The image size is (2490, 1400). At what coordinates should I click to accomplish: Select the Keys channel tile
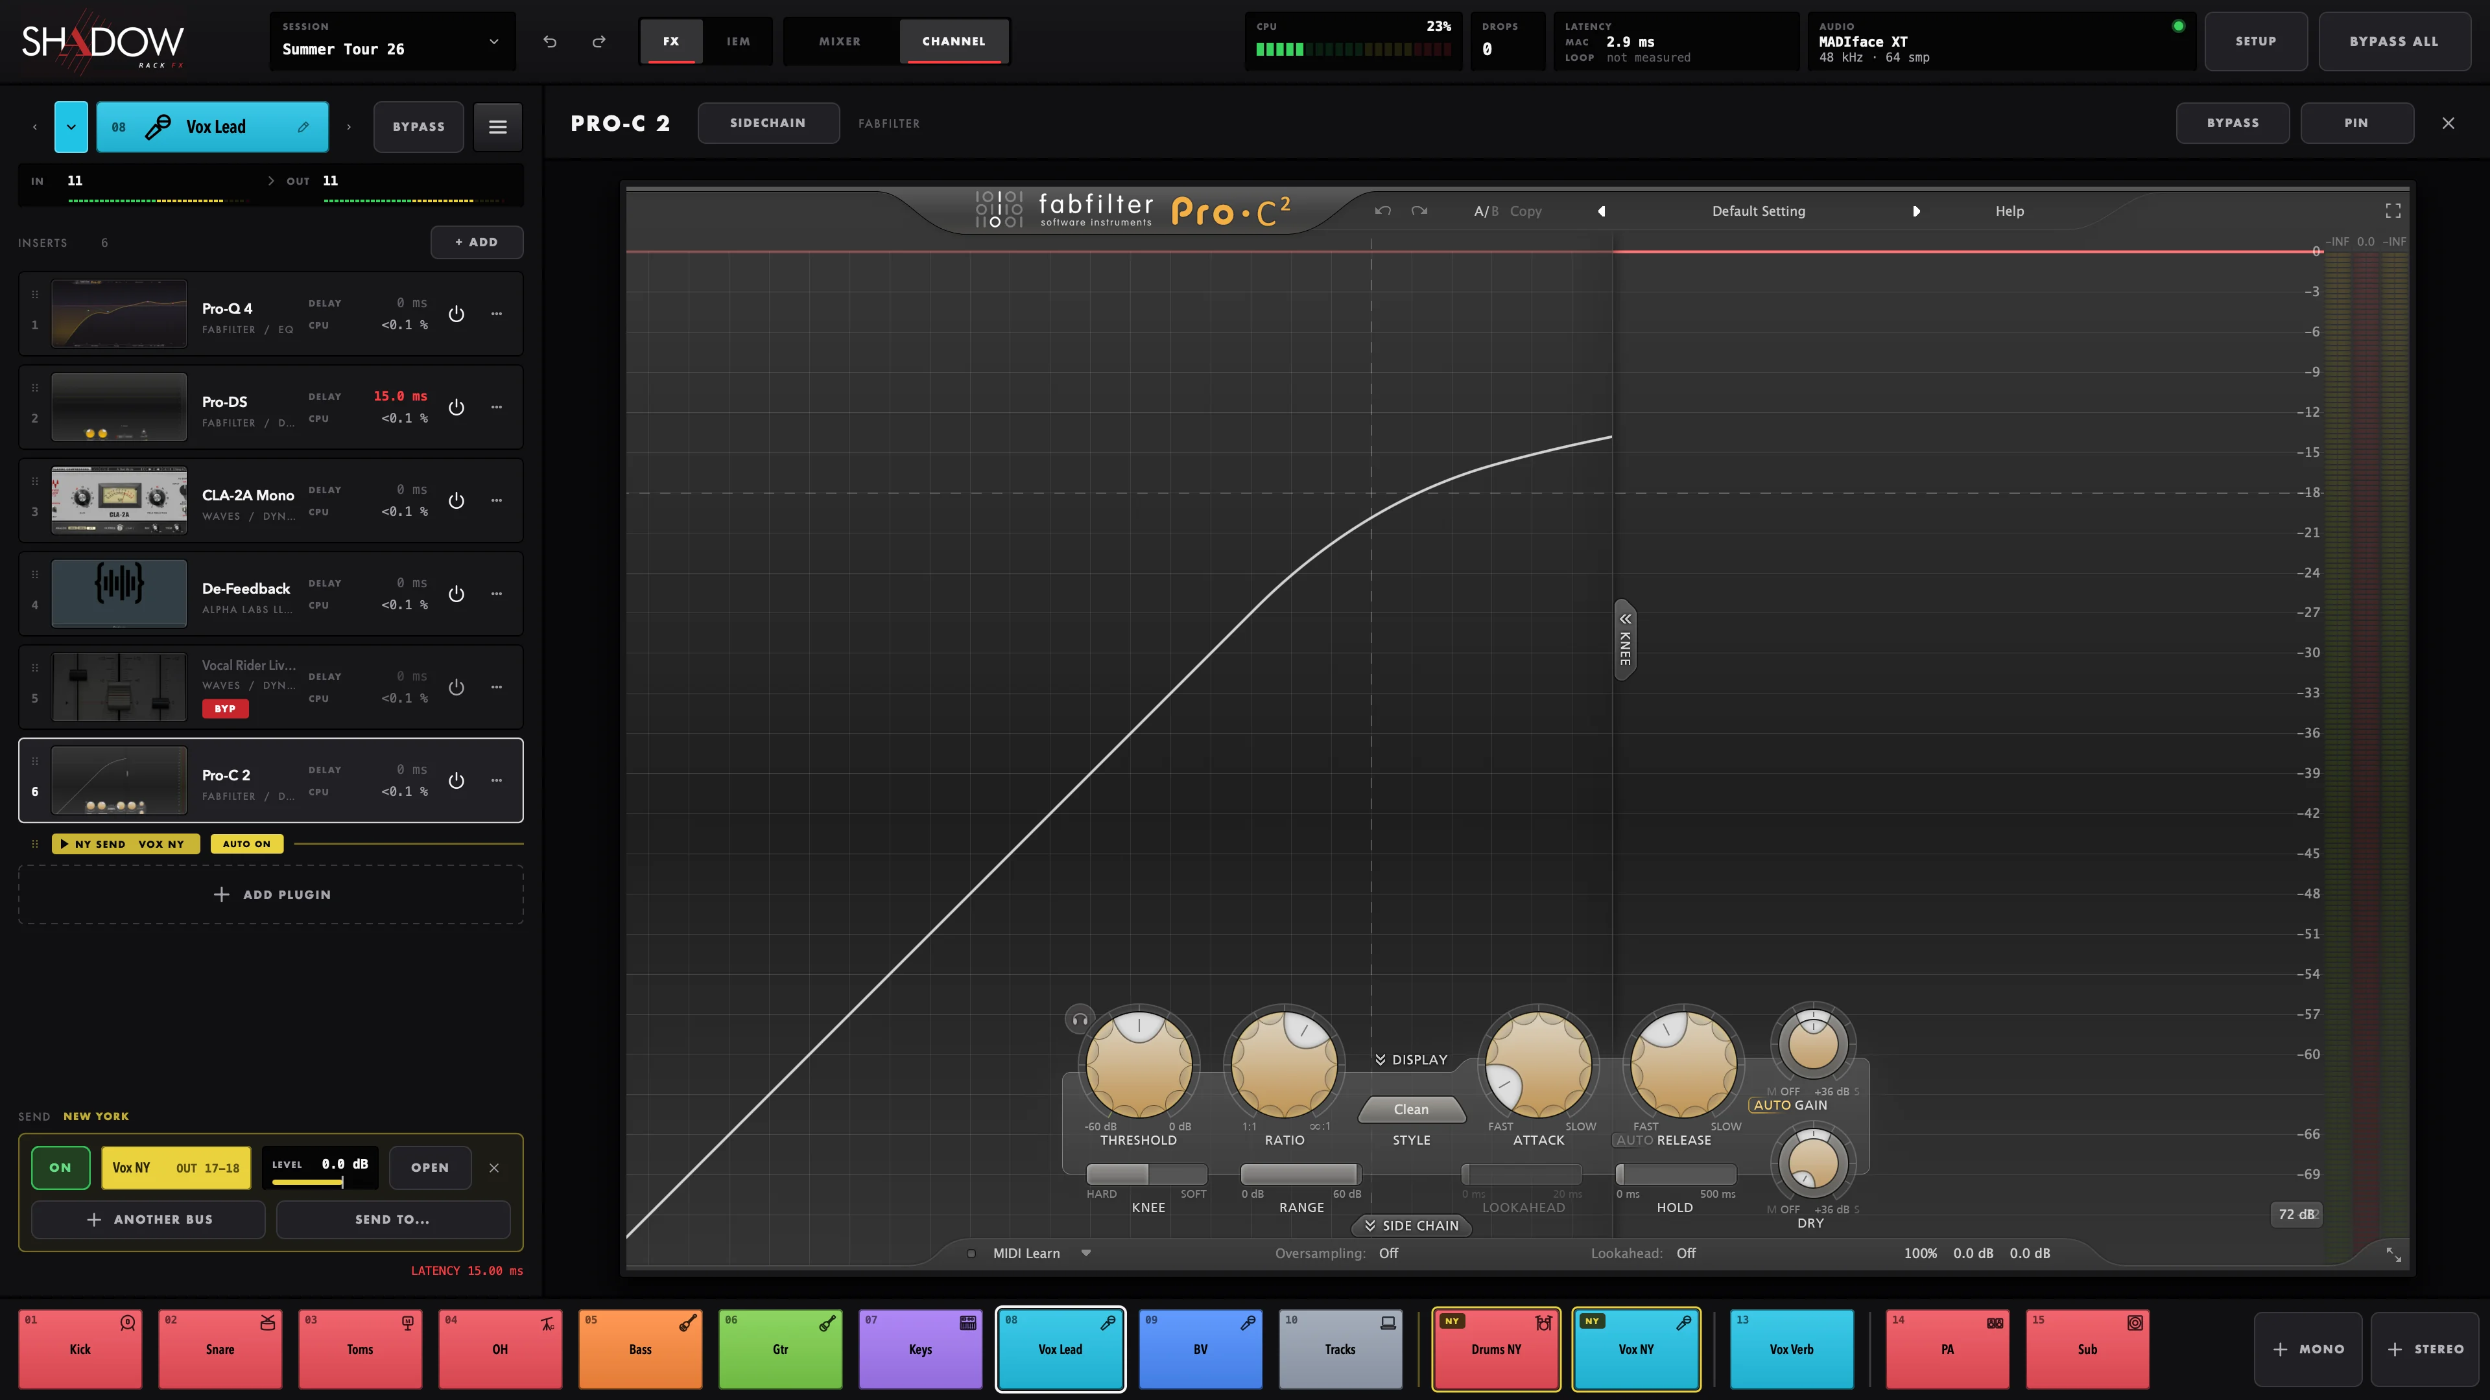coord(920,1349)
